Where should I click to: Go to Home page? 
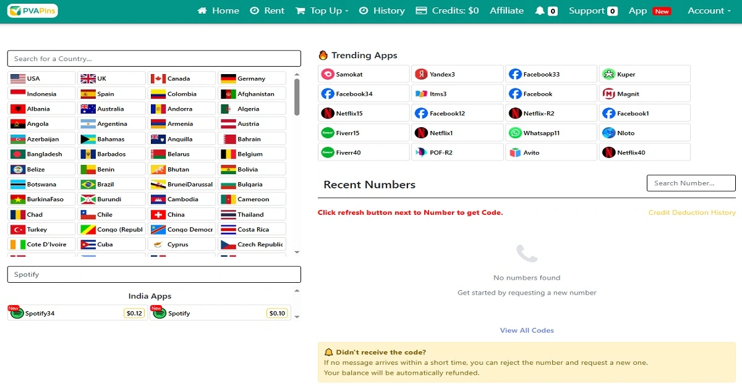point(218,10)
